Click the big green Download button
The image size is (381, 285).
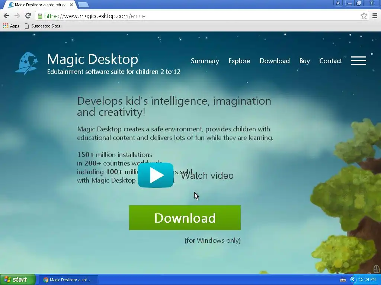click(185, 217)
